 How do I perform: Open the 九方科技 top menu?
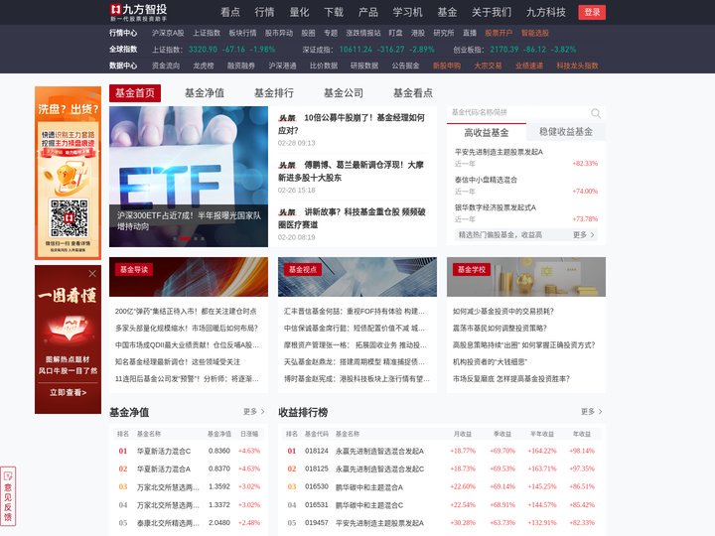click(546, 12)
